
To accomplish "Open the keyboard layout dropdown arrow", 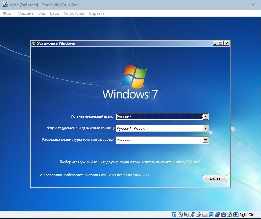I will [x=206, y=140].
